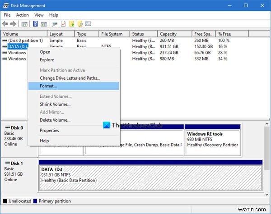Click the blue Primary partition legend swatch

35,201
